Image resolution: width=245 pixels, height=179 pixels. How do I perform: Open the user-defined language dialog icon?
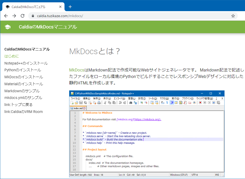click(176, 103)
